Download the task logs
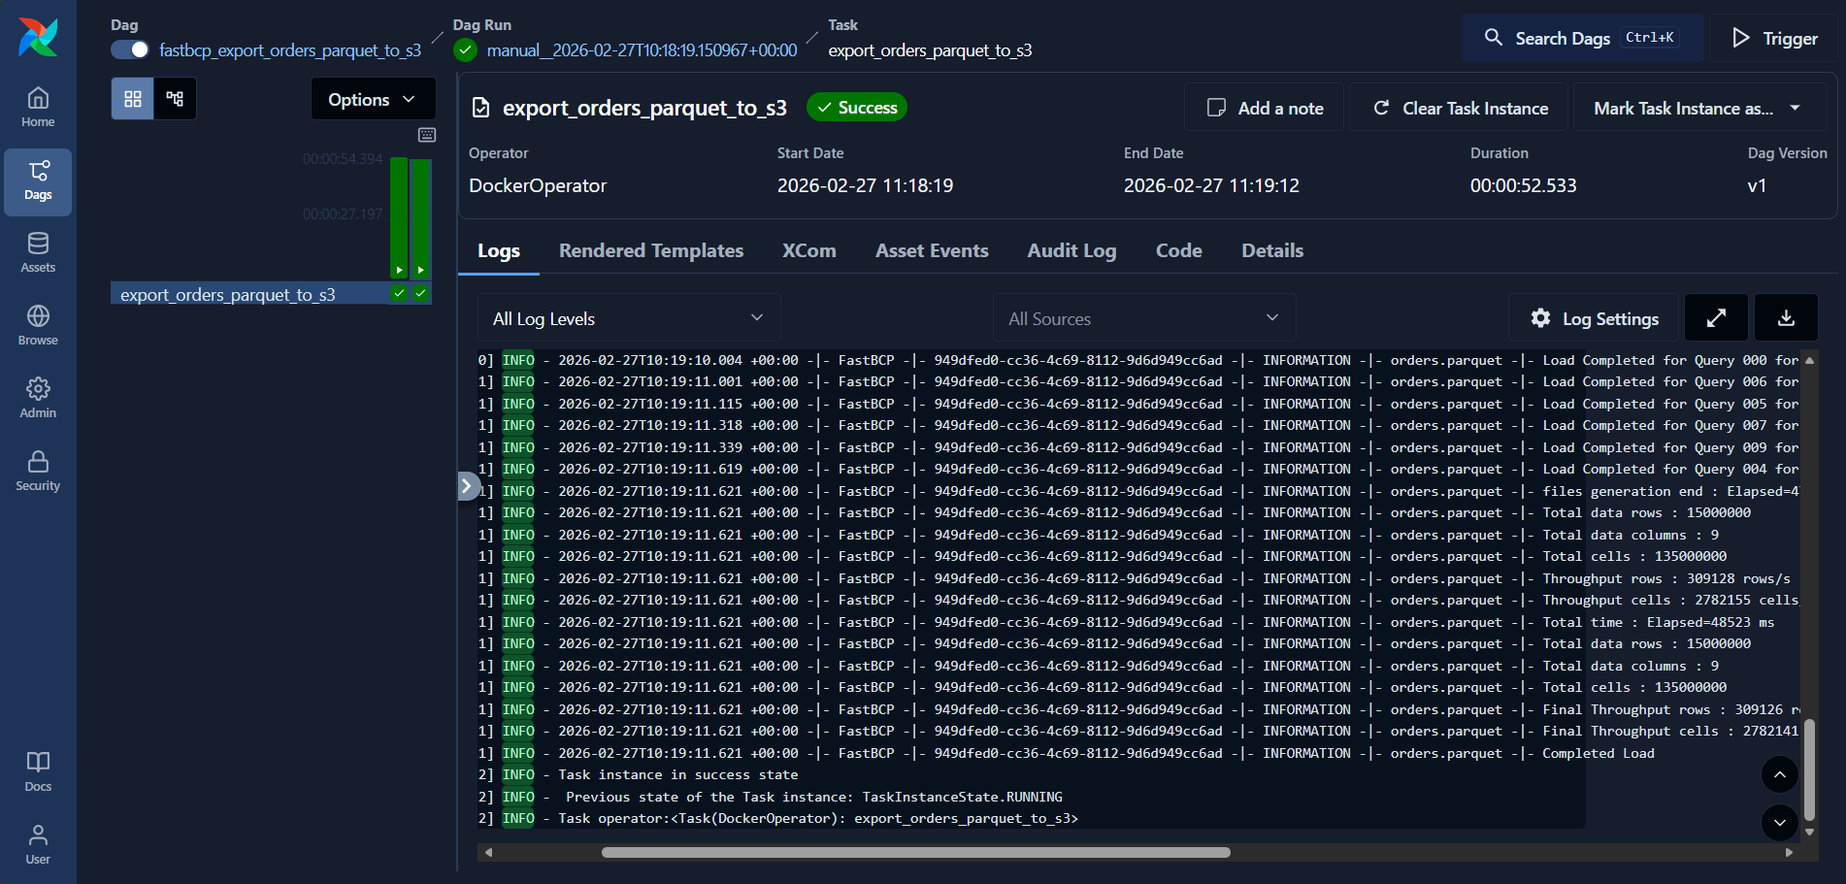1846x884 pixels. 1786,317
